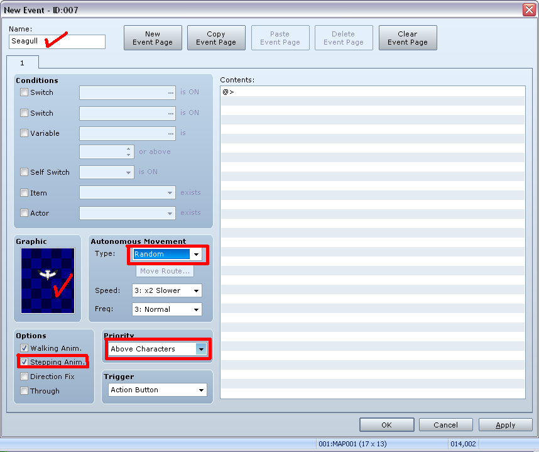Open the Priority dropdown arrow
Image resolution: width=539 pixels, height=452 pixels.
pos(201,349)
